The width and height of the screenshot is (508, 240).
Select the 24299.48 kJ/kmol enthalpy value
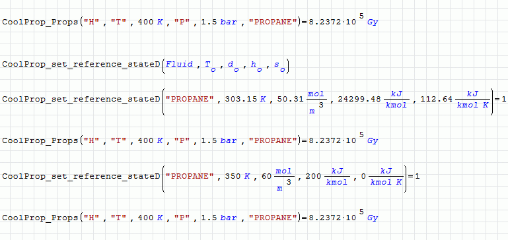373,99
